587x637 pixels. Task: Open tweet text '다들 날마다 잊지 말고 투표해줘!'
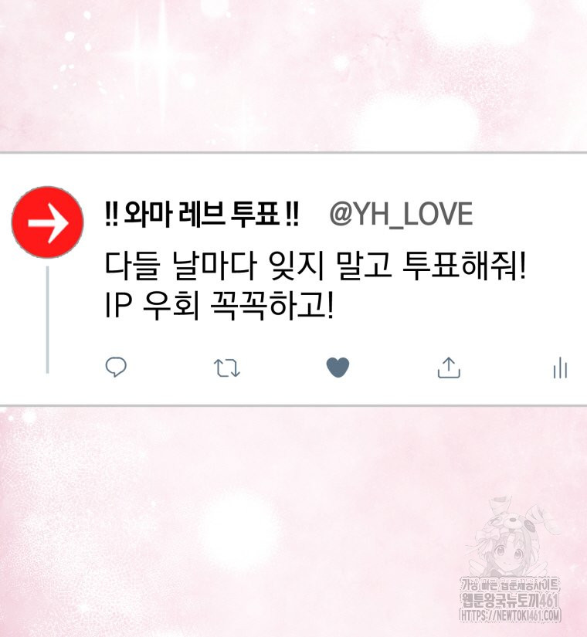click(x=315, y=266)
